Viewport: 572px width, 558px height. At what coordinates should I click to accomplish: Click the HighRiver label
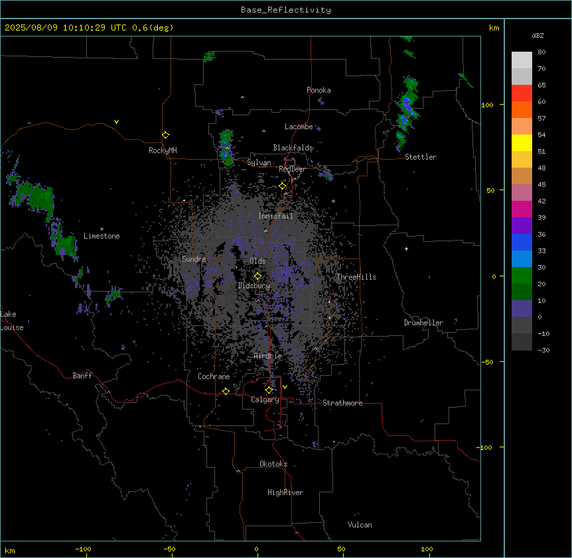285,492
